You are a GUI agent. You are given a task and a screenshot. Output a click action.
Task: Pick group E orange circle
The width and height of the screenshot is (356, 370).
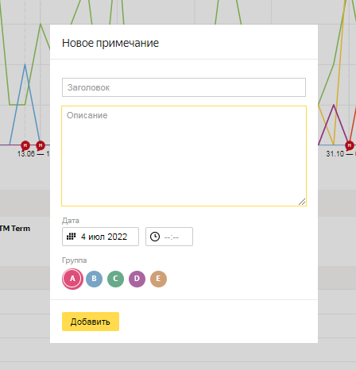[158, 279]
